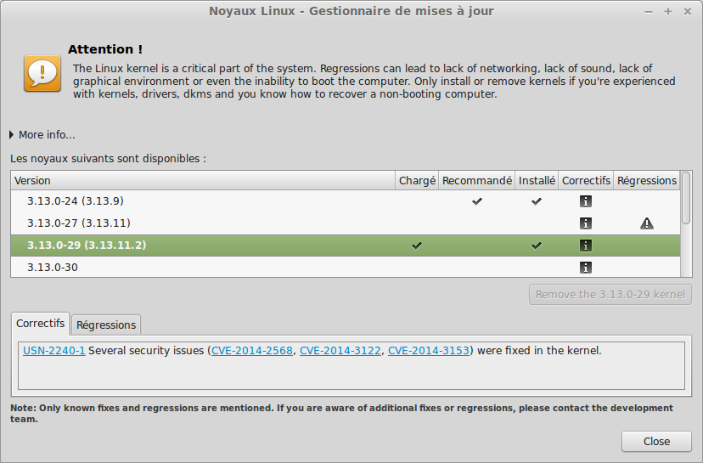This screenshot has width=703, height=463.
Task: Click the Recommandé column header
Action: 477,180
